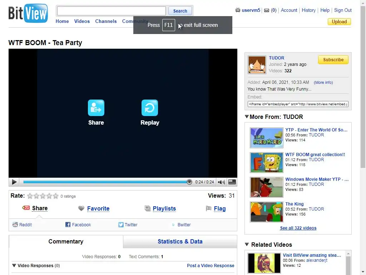Image resolution: width=366 pixels, height=275 pixels.
Task: Open the Flag tab
Action: point(220,208)
